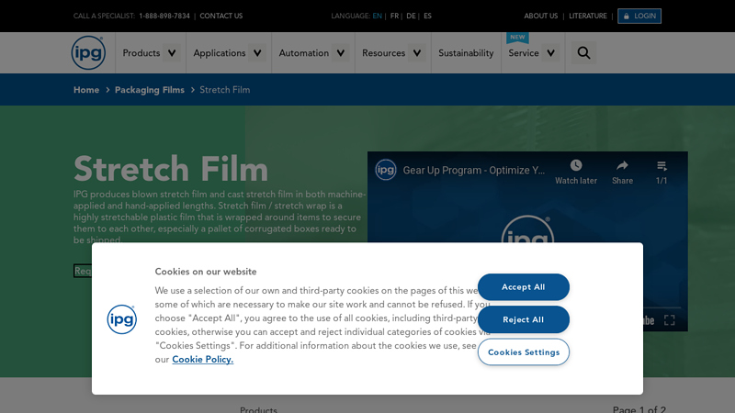Open the Literature link
Screen dimensions: 735x413
pos(588,16)
